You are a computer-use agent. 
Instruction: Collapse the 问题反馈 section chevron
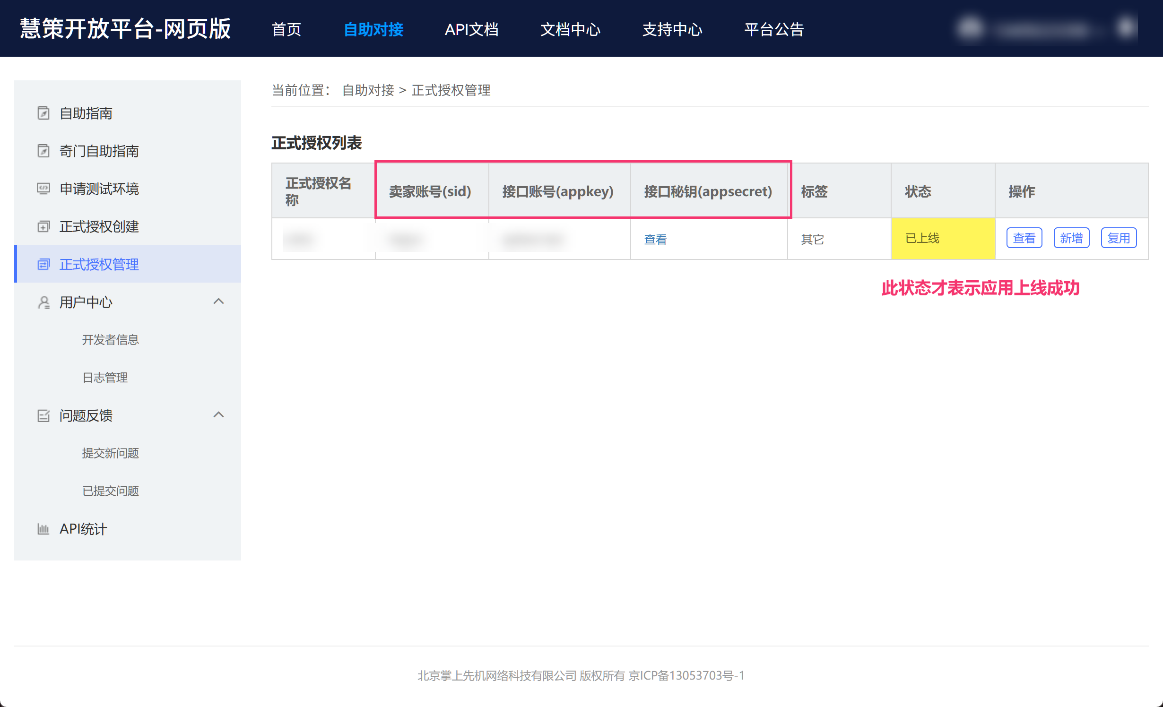click(x=218, y=414)
